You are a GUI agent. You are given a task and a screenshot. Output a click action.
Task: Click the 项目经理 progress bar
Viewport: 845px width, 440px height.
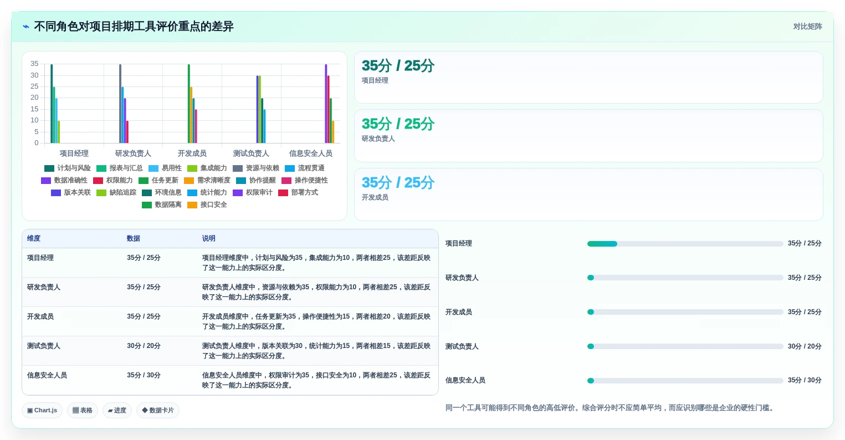[x=685, y=244]
